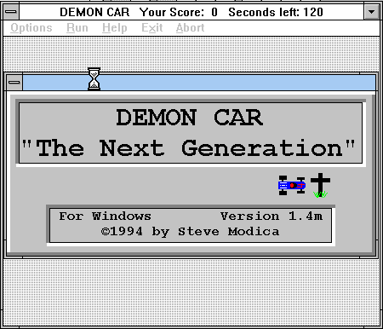Click the "Seconds left: 120" title text
383x329 pixels.
tap(276, 12)
